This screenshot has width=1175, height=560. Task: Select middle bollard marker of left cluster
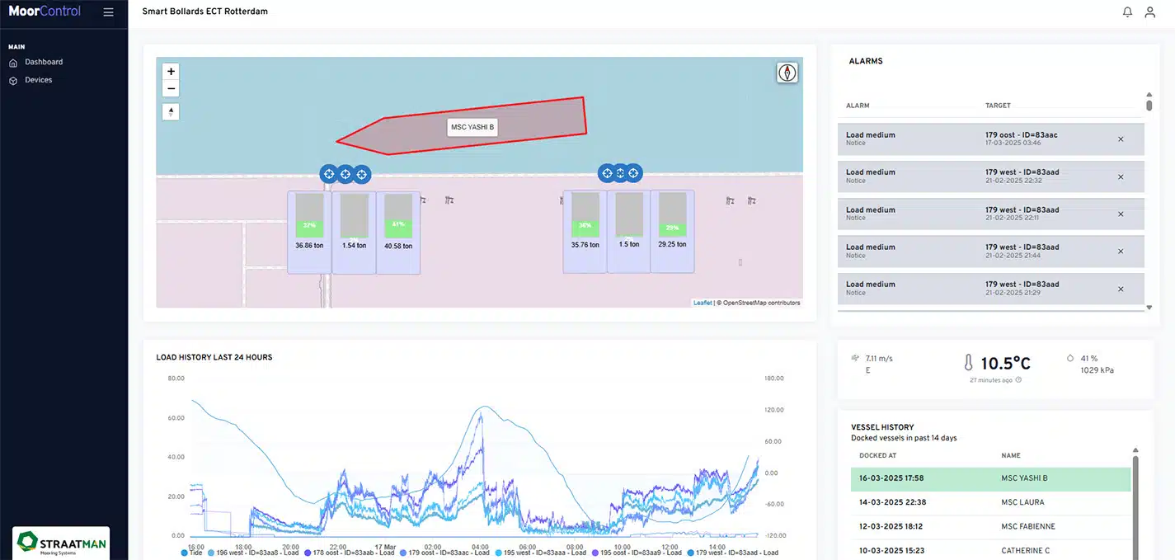[345, 173]
